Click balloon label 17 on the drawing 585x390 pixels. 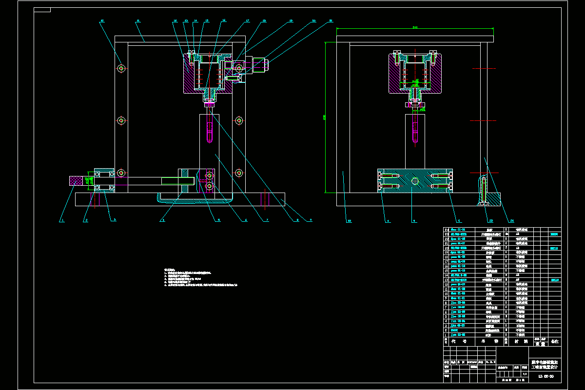(248, 21)
